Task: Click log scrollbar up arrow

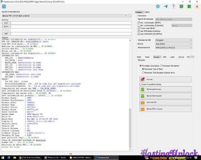Action: click(130, 40)
